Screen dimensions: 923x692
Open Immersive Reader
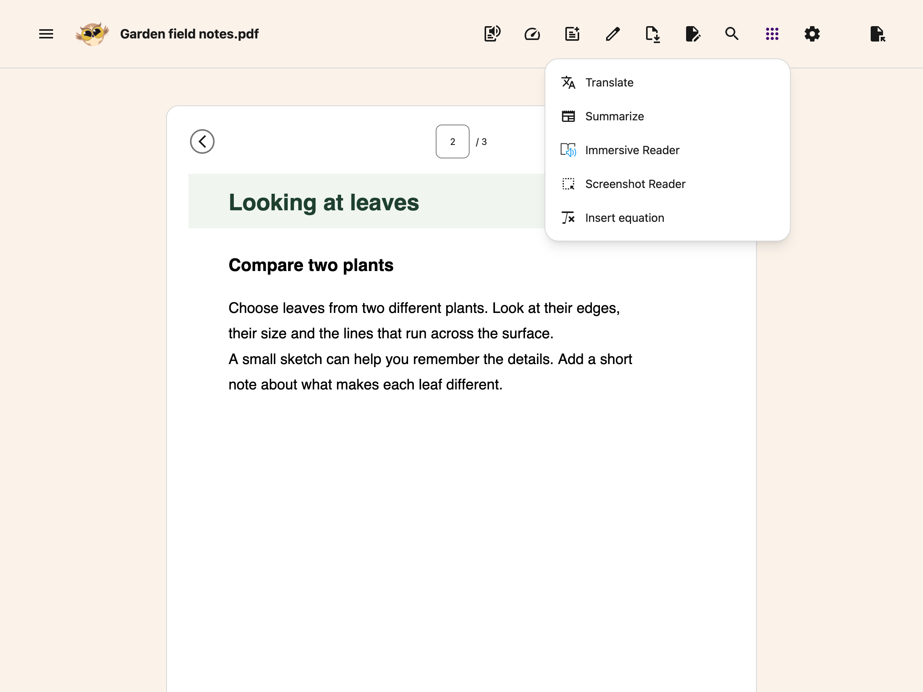click(x=667, y=150)
